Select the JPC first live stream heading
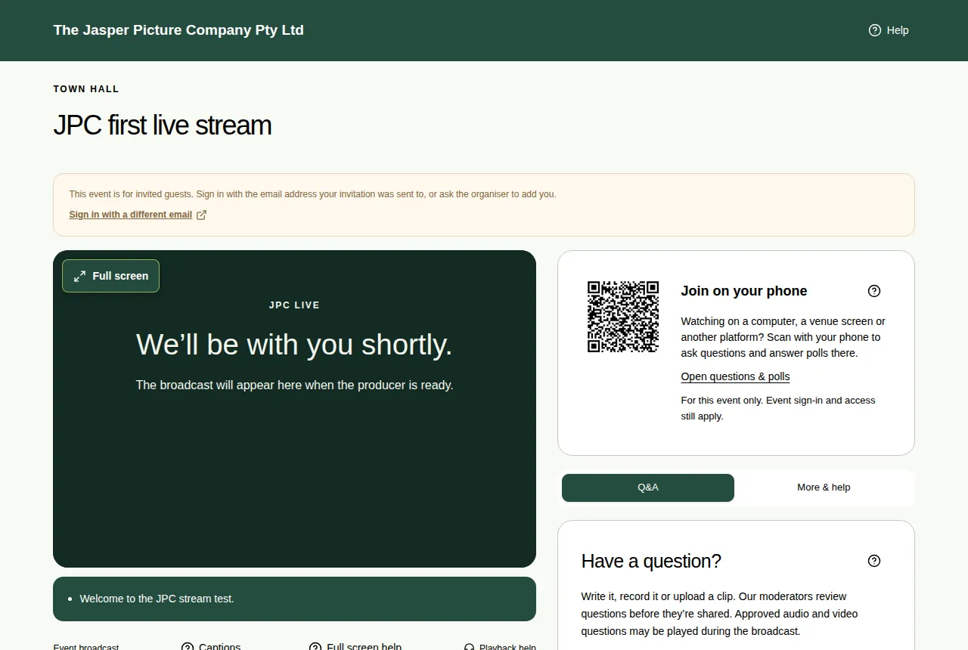This screenshot has height=650, width=968. point(162,125)
